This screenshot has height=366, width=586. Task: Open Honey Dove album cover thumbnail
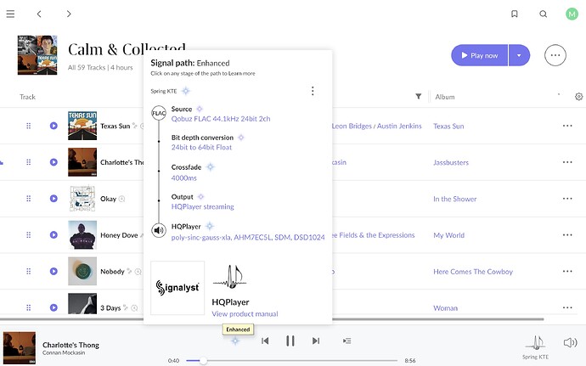click(82, 234)
